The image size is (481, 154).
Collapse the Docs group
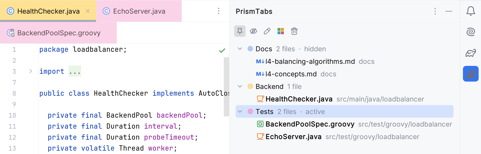point(240,49)
